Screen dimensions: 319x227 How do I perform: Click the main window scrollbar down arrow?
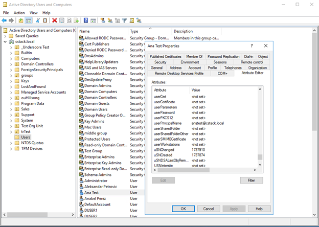314,214
